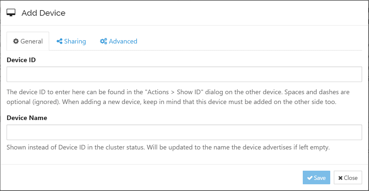369x191 pixels.
Task: Close the Add Device dialog
Action: point(348,178)
